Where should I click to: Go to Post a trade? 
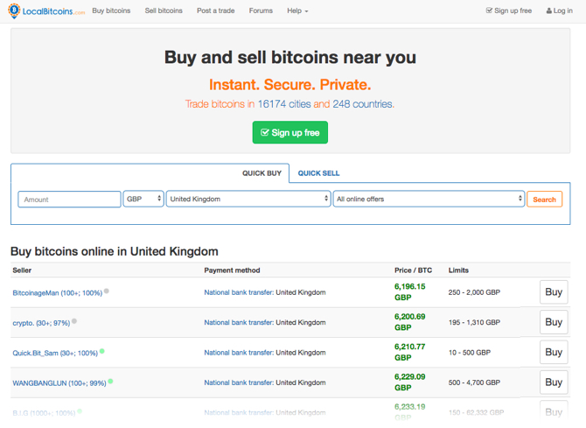point(216,11)
